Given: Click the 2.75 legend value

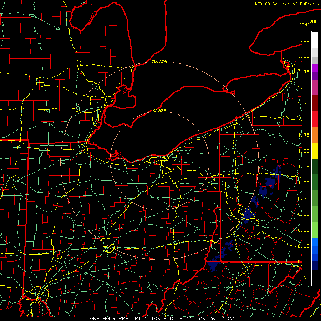Looking at the screenshot, I should point(304,72).
